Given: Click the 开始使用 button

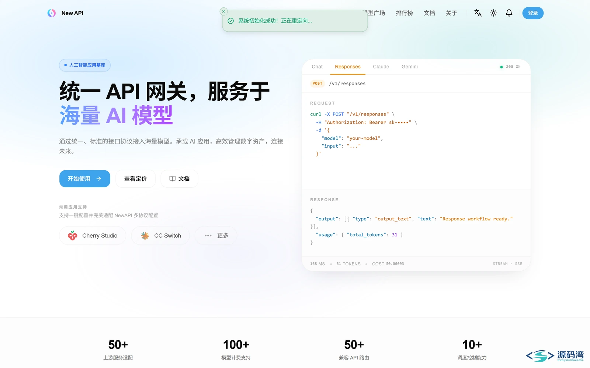Looking at the screenshot, I should point(85,178).
